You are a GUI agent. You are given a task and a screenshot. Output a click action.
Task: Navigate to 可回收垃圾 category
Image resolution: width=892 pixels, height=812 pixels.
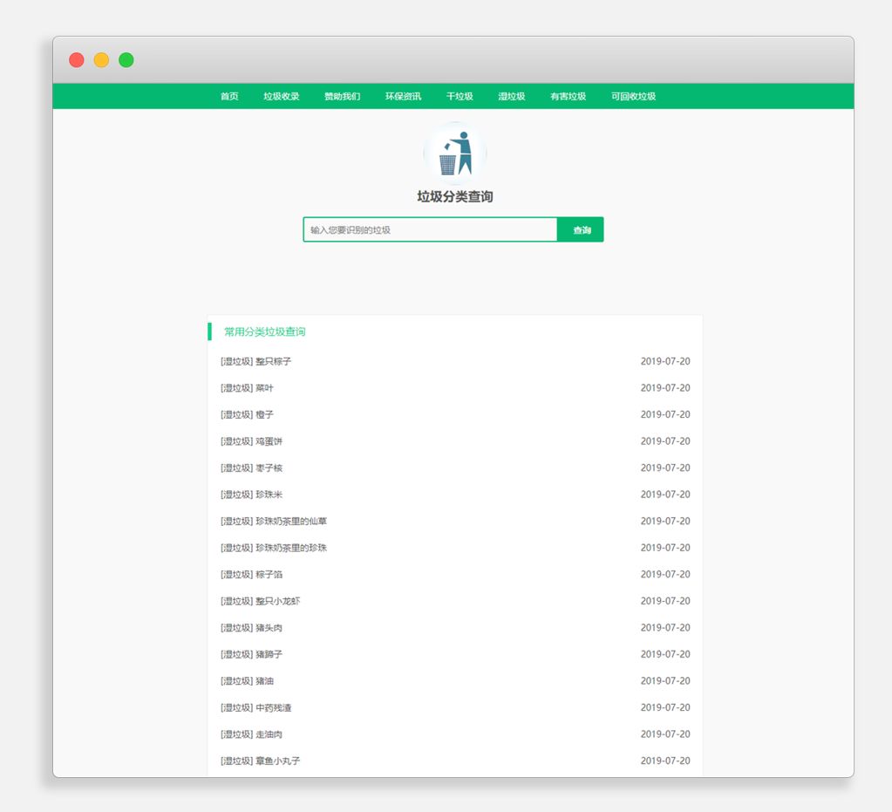(633, 97)
